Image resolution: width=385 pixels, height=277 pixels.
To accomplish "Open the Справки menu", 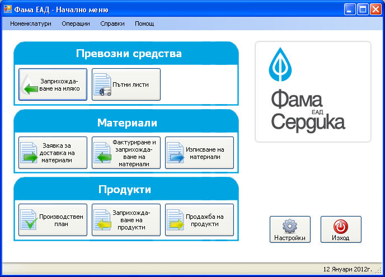I will (112, 24).
